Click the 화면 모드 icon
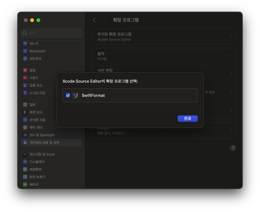The image size is (260, 212). coord(25,112)
